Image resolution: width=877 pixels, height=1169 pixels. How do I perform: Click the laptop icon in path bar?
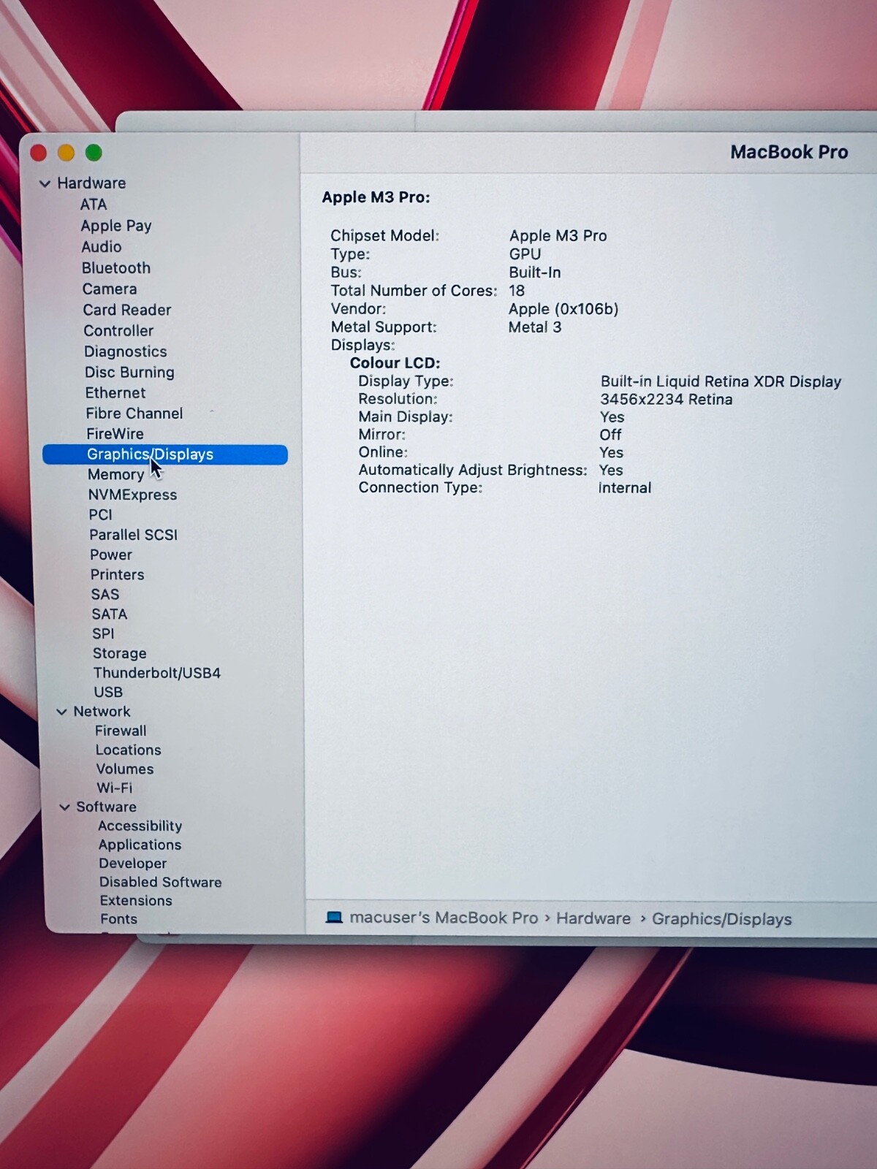click(x=334, y=918)
